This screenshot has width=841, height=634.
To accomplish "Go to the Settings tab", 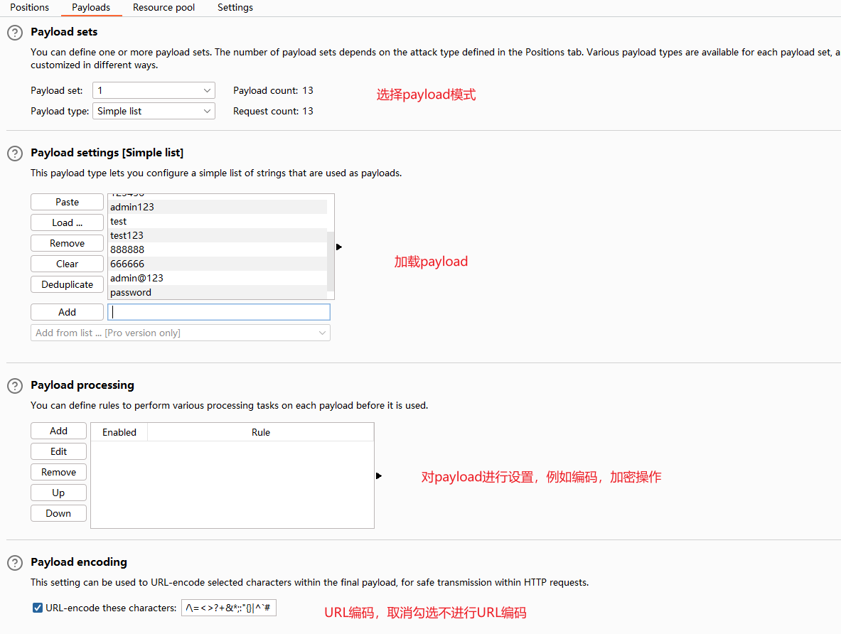I will tap(235, 7).
